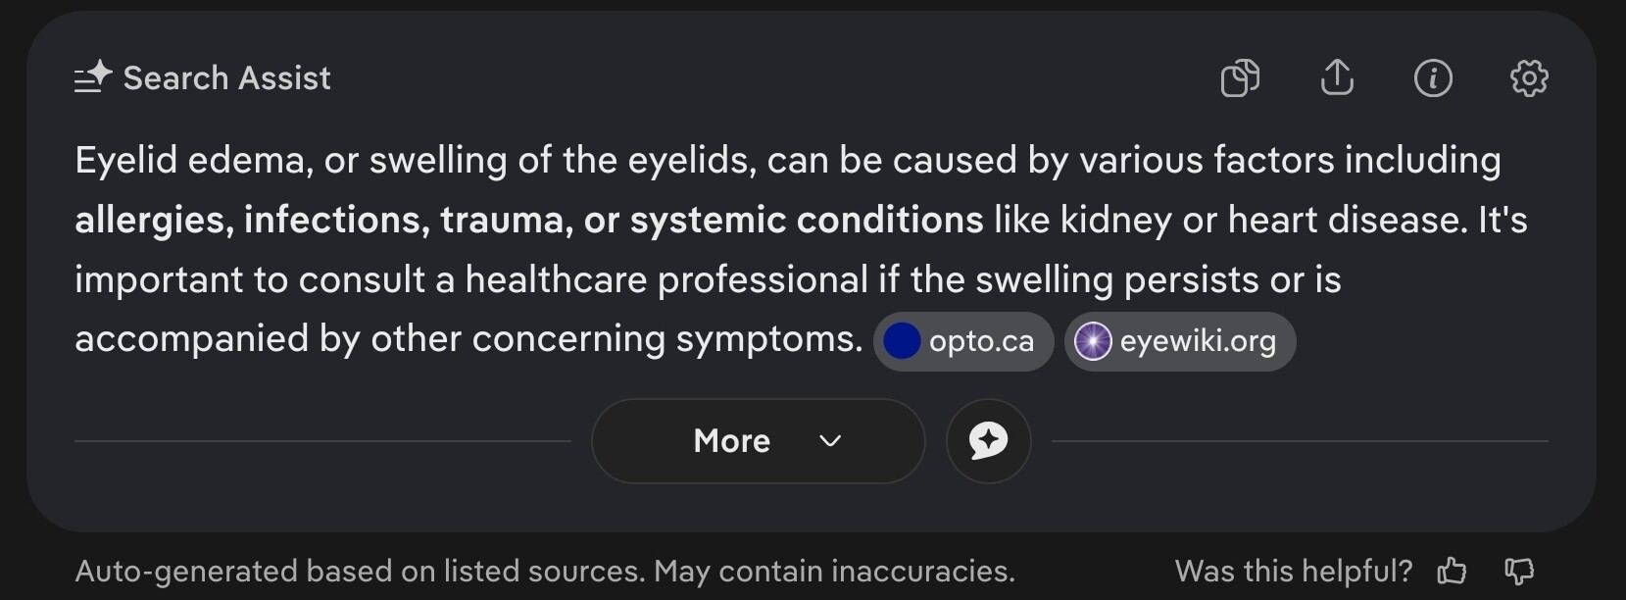Click the share answer icon
The image size is (1626, 600).
tap(1337, 77)
